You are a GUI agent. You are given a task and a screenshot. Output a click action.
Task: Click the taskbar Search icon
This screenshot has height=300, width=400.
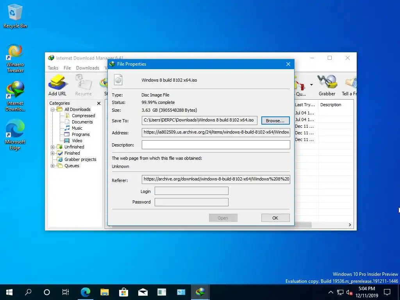point(28,292)
